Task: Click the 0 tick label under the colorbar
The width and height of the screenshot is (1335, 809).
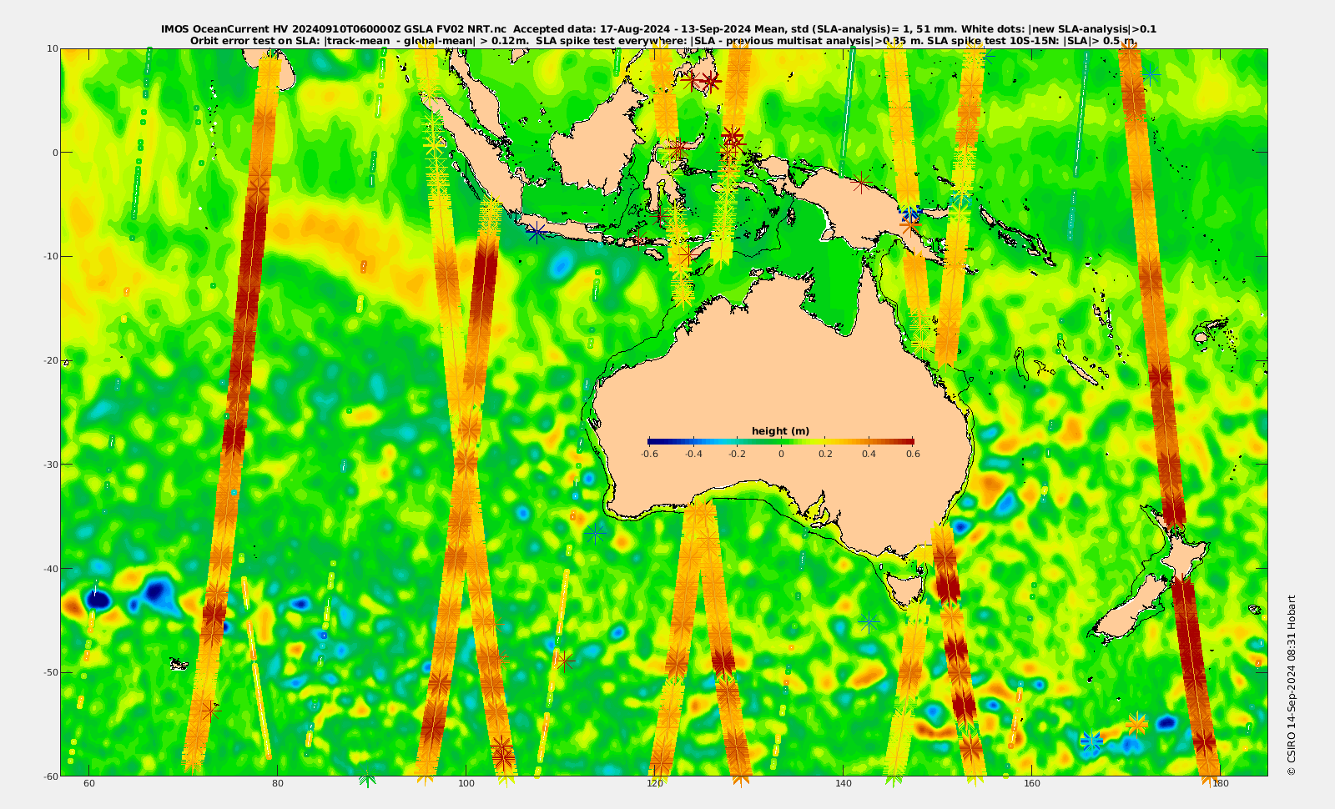Action: (781, 455)
